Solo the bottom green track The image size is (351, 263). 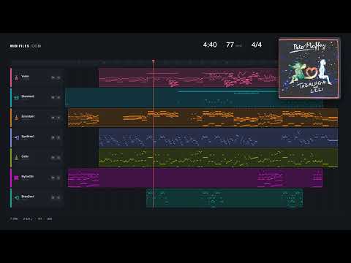58,197
